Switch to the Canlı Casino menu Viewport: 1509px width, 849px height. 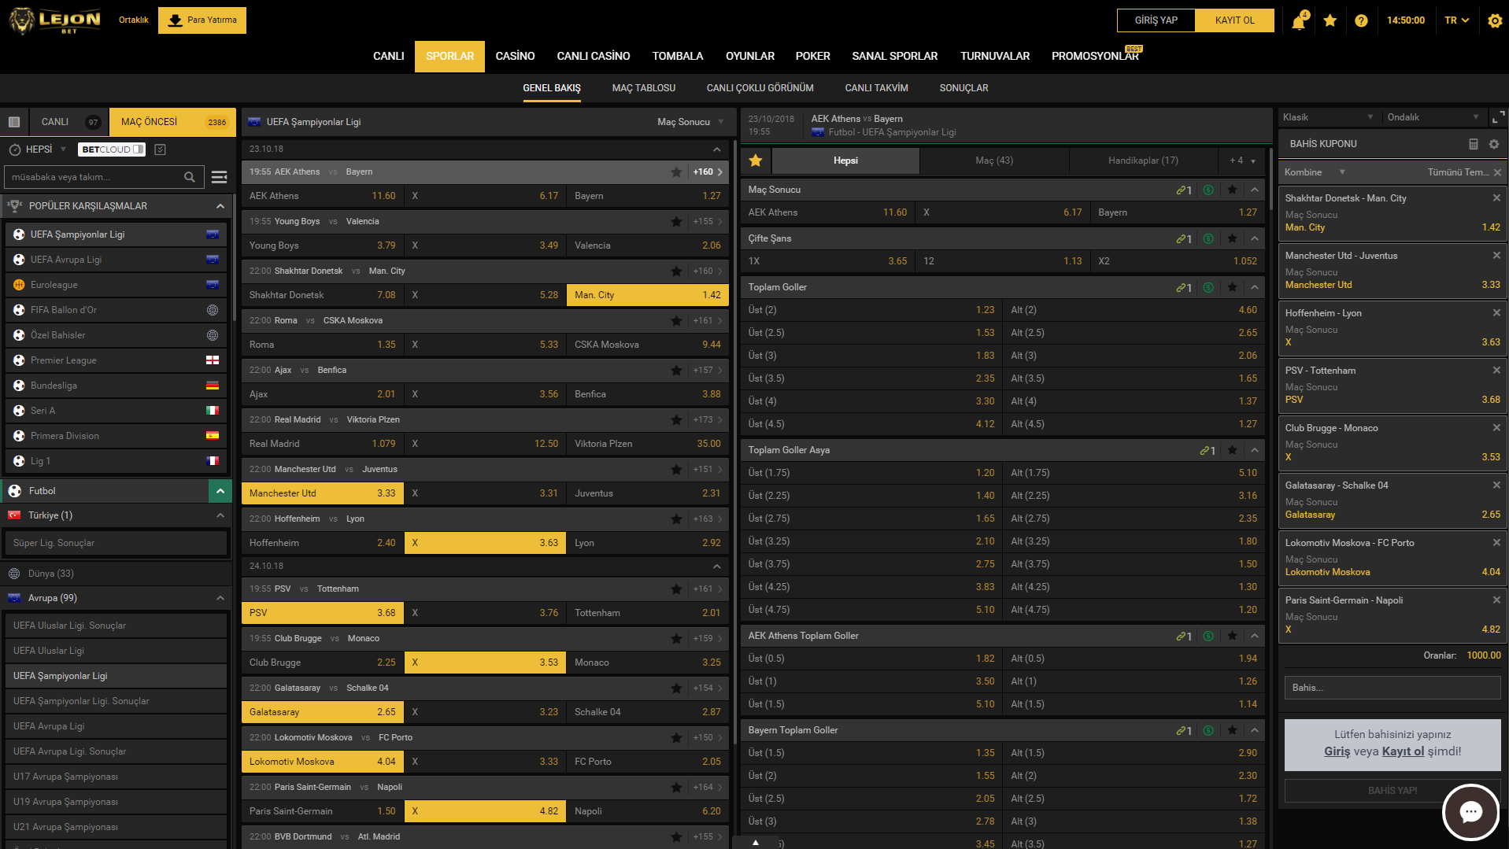pos(593,56)
